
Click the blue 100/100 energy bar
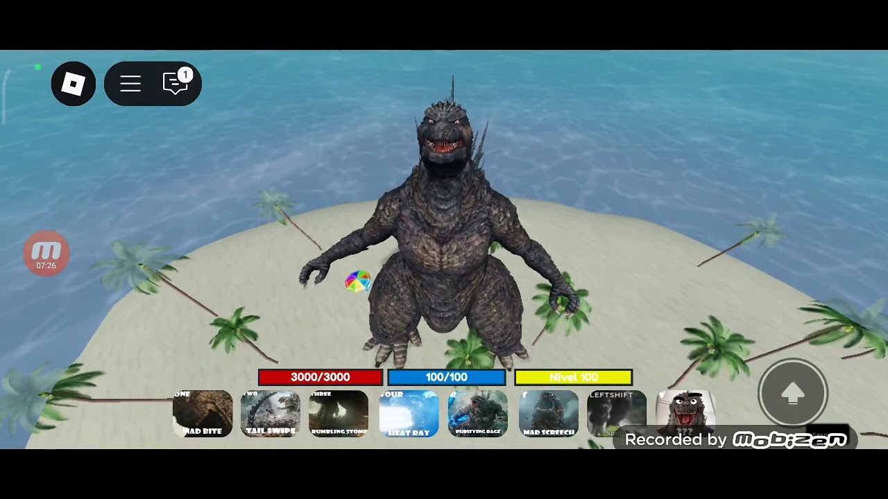click(x=447, y=377)
